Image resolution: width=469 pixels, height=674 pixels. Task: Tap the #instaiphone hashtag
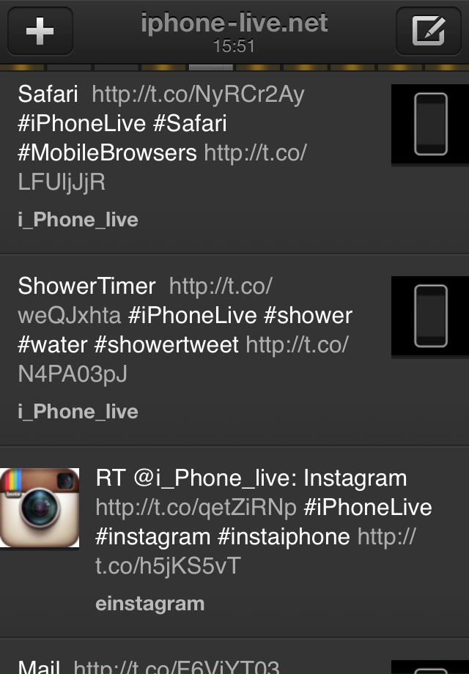(x=284, y=537)
